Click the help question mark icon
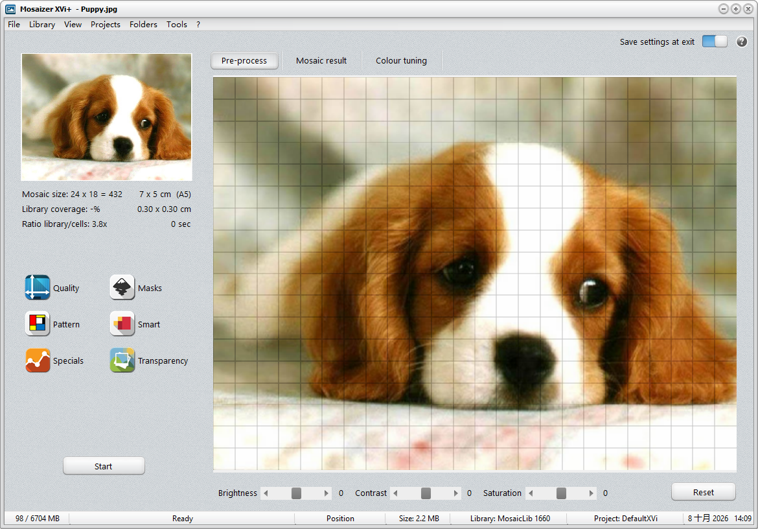The height and width of the screenshot is (529, 758). pyautogui.click(x=742, y=41)
